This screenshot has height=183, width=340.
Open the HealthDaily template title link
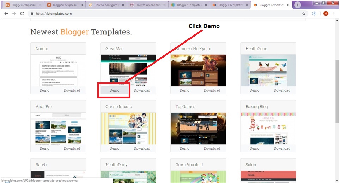pos(116,165)
